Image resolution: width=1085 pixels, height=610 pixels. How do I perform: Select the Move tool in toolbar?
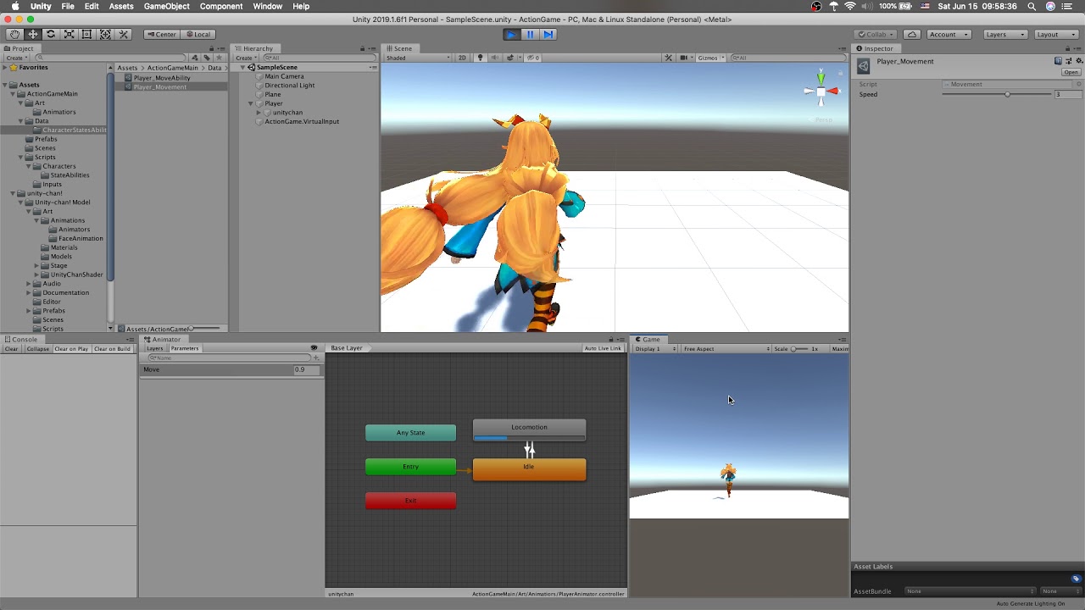pos(32,35)
